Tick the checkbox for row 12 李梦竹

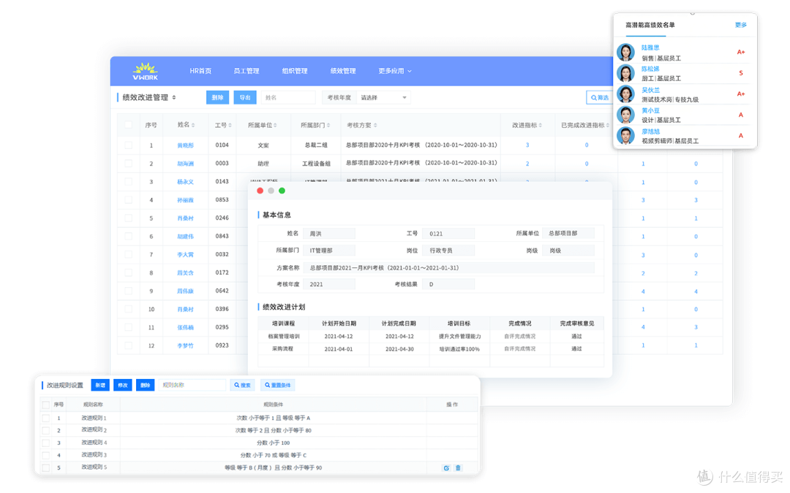coord(128,345)
